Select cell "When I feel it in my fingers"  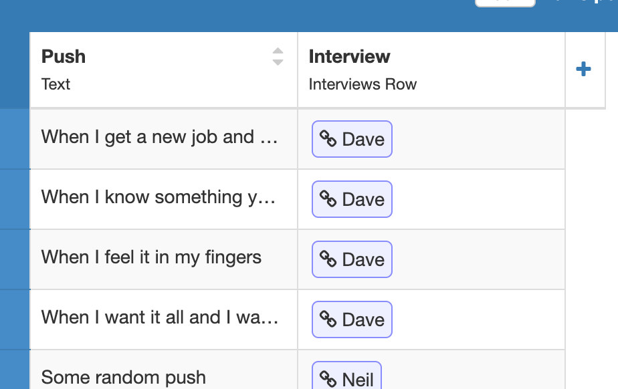point(151,258)
